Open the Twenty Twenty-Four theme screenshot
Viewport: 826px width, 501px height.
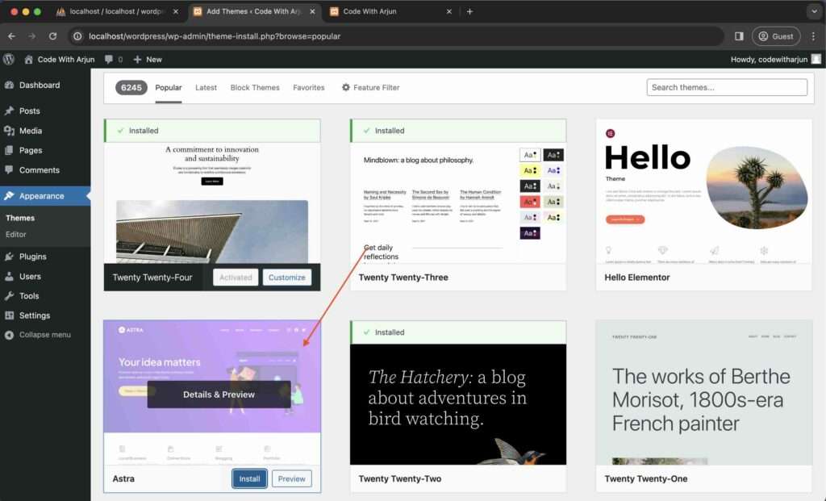pyautogui.click(x=212, y=202)
